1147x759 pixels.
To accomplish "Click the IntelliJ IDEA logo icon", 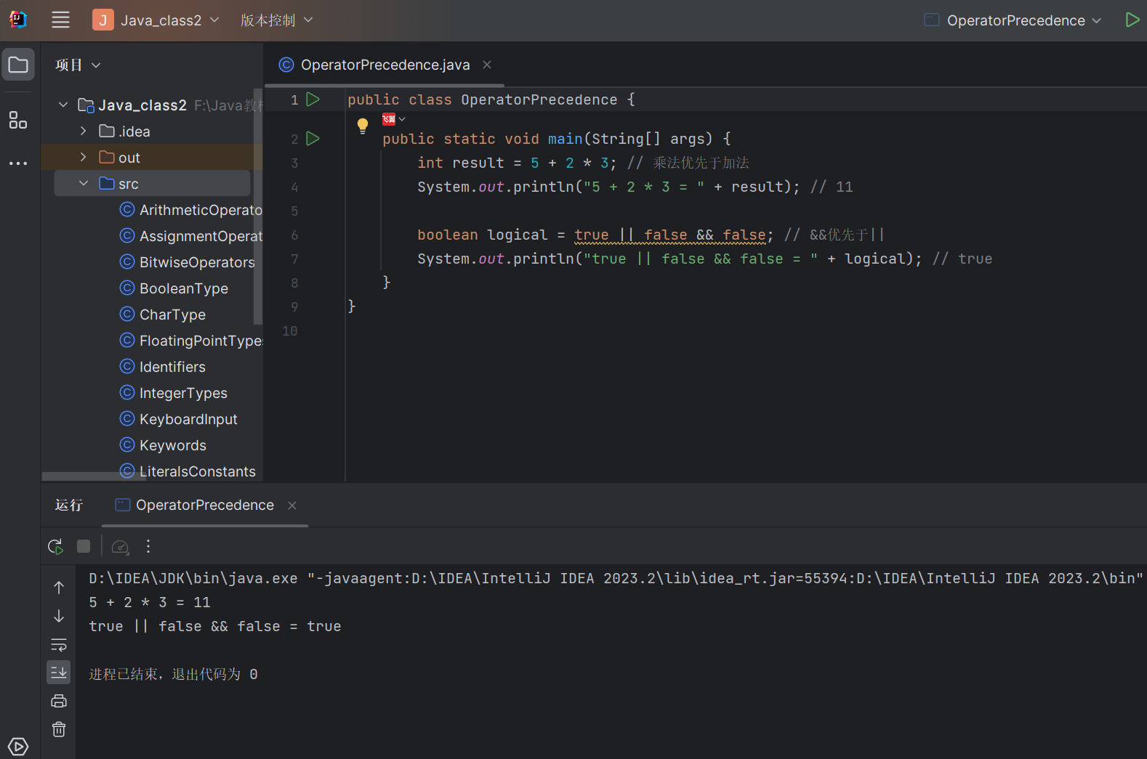I will (x=18, y=20).
